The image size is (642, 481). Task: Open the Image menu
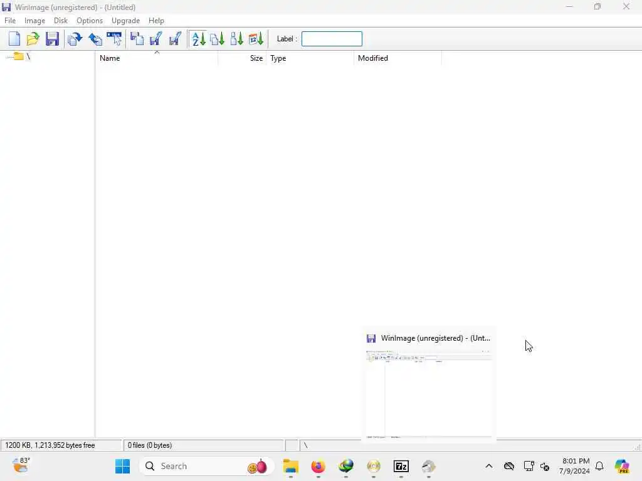click(x=35, y=21)
